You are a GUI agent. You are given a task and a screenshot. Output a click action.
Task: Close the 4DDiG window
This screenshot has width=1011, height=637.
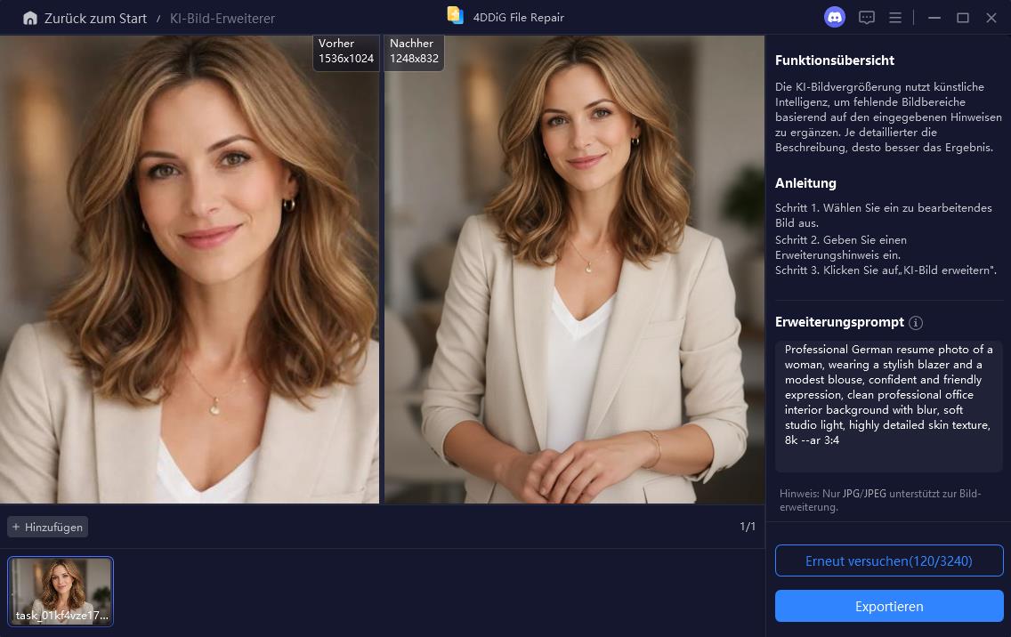point(991,18)
